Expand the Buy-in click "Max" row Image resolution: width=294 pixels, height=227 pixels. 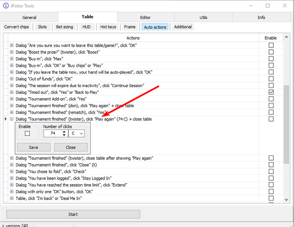pyautogui.click(x=12, y=59)
